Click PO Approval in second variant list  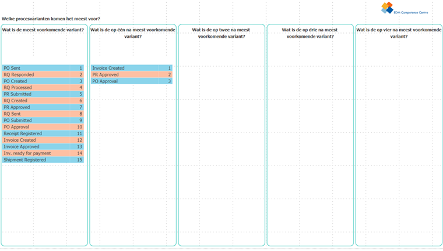point(131,81)
